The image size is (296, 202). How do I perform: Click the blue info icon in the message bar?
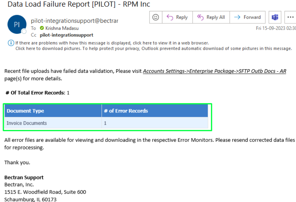point(11,43)
